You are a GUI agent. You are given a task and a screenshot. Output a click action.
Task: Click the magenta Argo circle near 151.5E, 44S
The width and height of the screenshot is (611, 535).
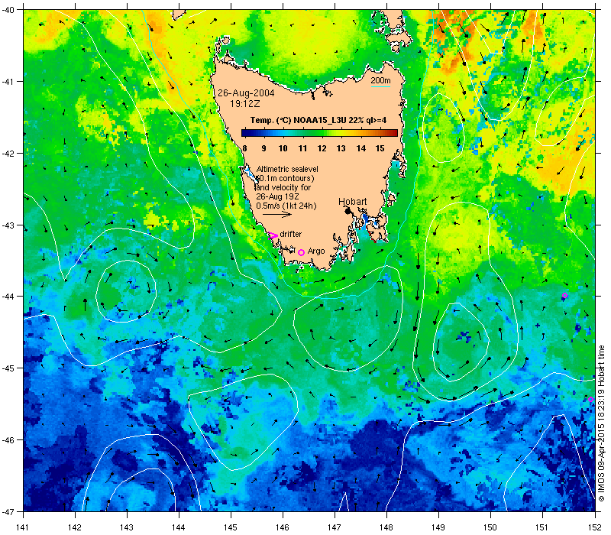pos(564,296)
